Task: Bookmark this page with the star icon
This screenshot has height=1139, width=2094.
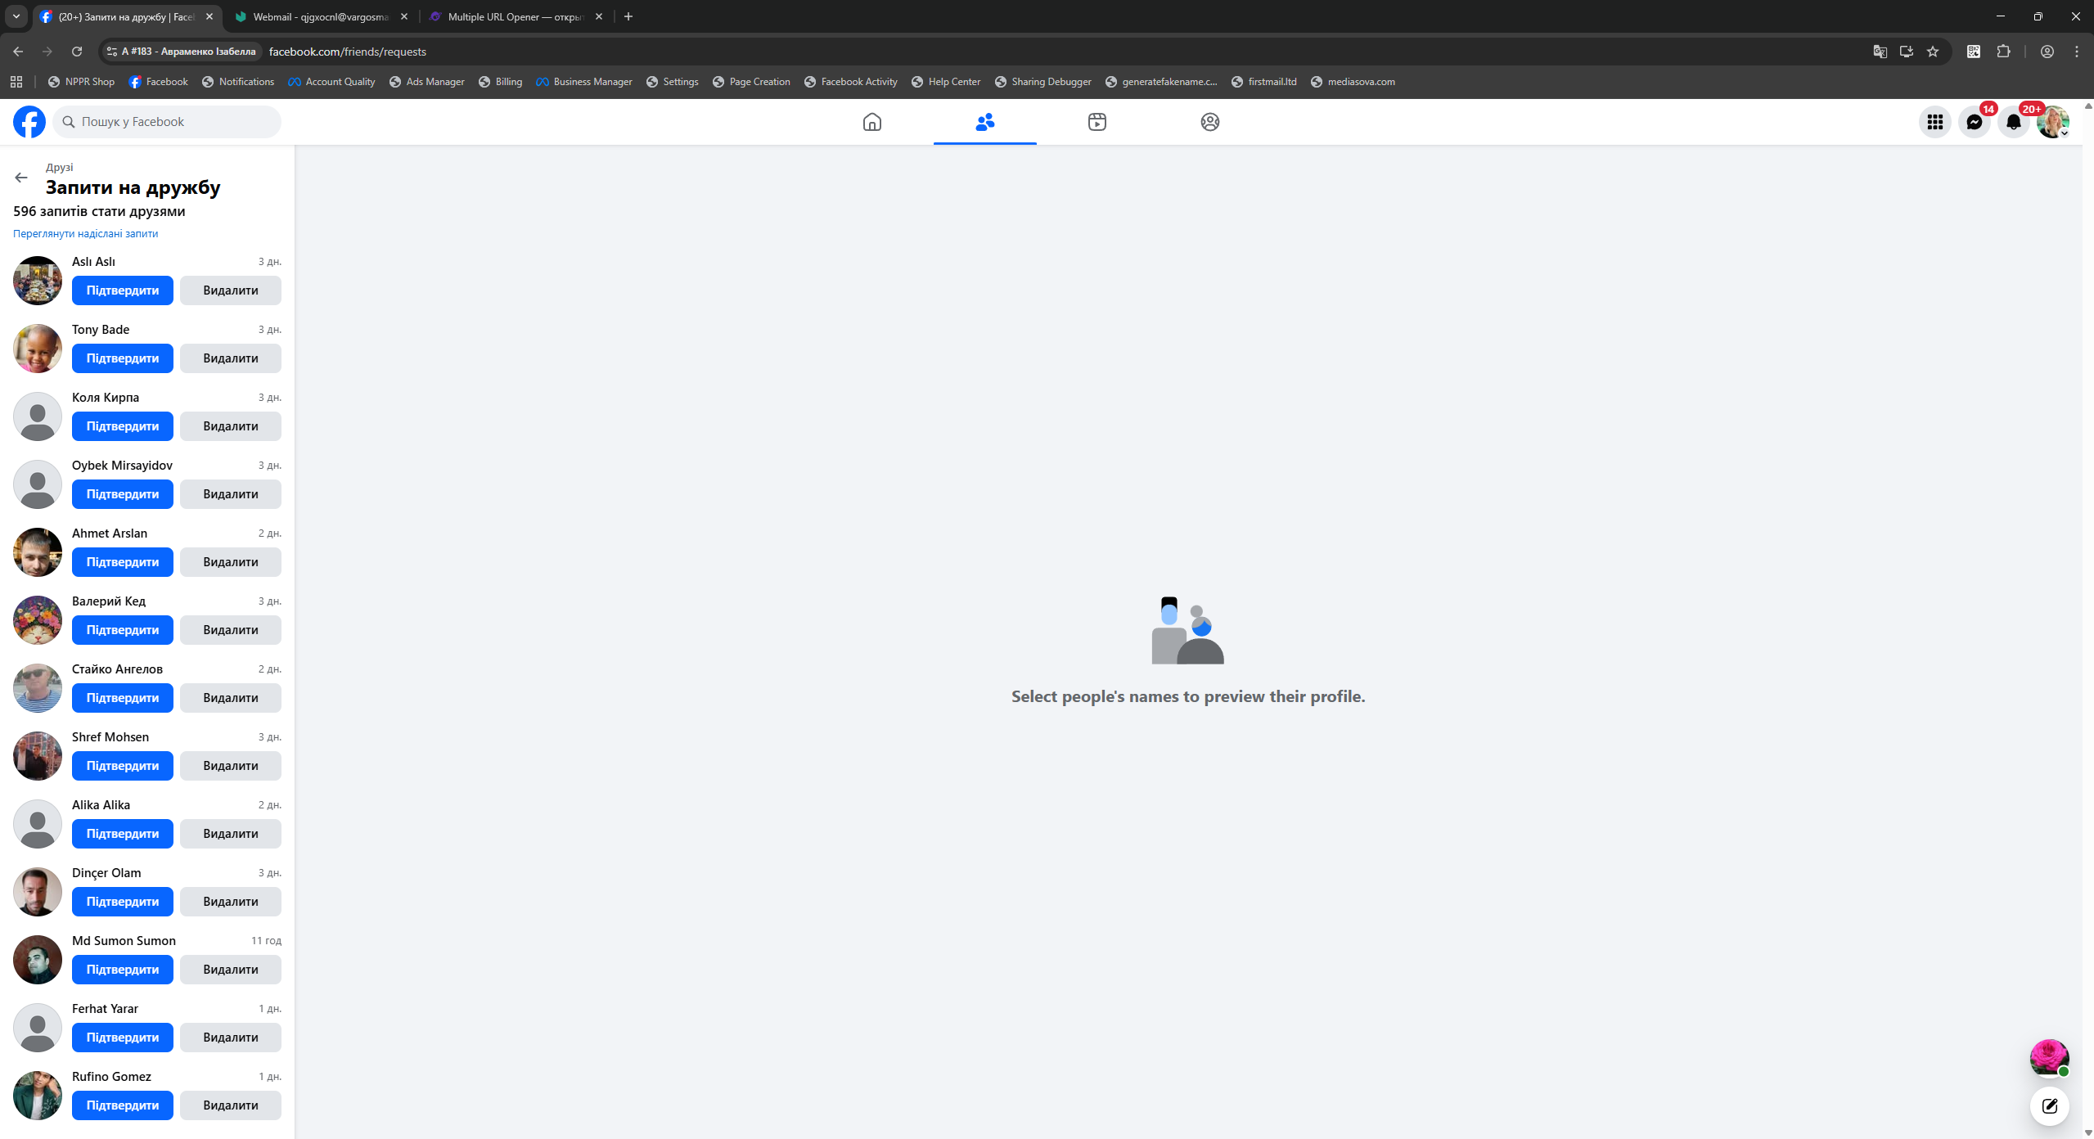Action: point(1933,52)
